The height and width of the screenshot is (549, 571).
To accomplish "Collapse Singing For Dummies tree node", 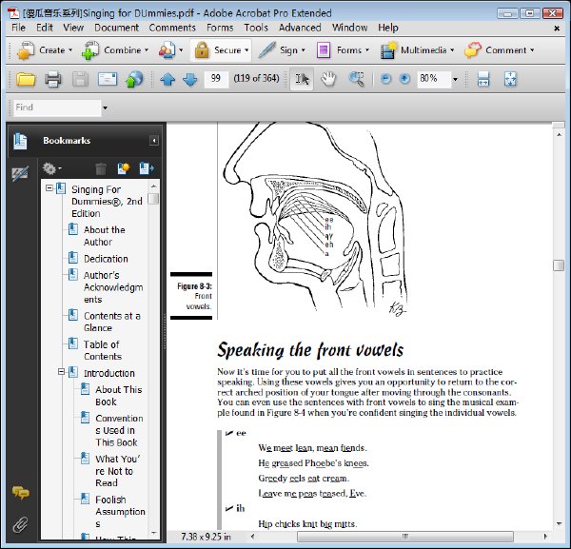I will (49, 188).
